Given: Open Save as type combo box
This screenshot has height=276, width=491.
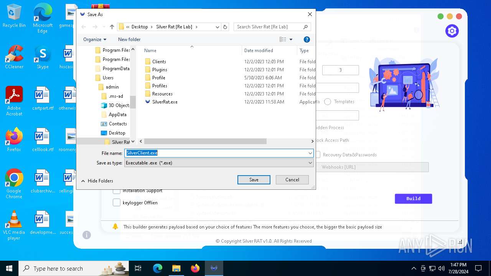Looking at the screenshot, I should (219, 163).
